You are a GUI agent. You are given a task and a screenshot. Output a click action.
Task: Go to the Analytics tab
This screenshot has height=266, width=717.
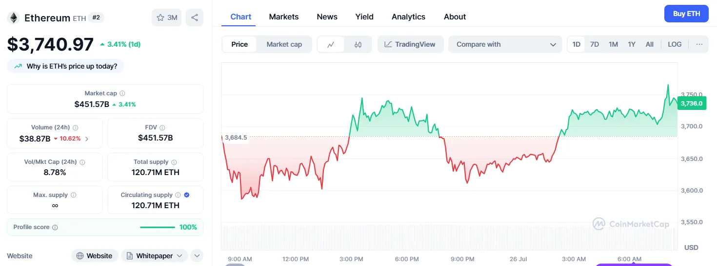(x=408, y=17)
